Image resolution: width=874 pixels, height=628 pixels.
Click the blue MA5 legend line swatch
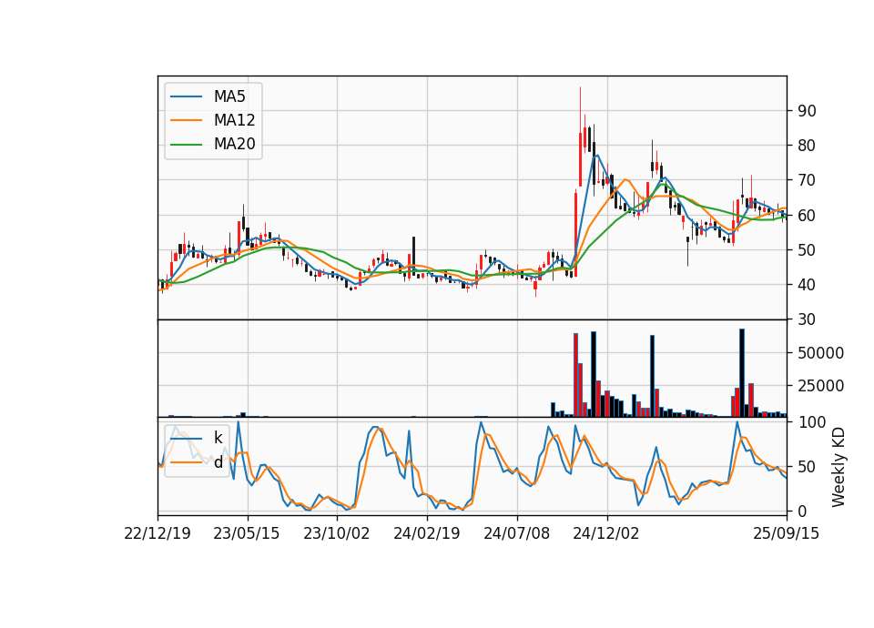tap(186, 96)
